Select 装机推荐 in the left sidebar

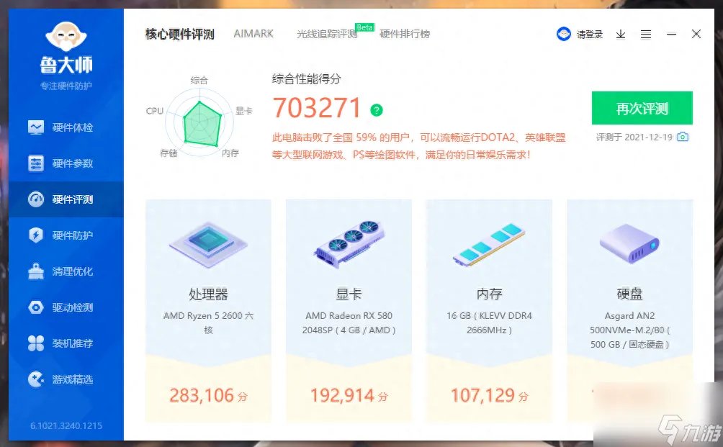coord(61,343)
